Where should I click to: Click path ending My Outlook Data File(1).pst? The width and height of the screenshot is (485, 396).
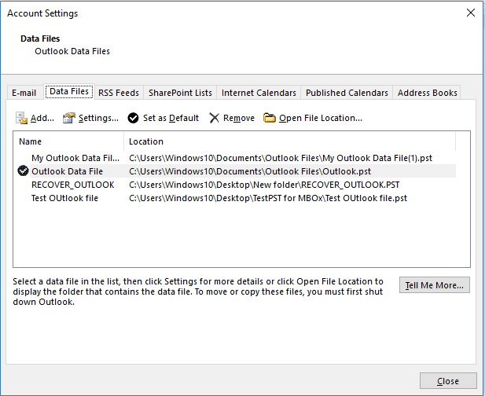pos(281,158)
